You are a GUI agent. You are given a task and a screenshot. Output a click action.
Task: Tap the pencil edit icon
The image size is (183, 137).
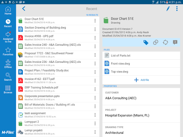coord(168,9)
